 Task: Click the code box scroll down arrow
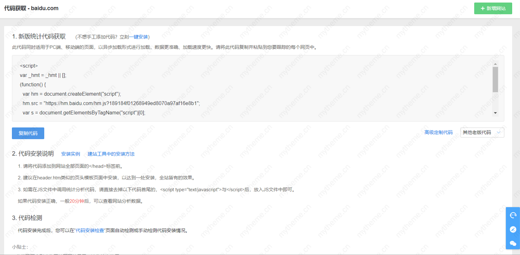[x=495, y=113]
